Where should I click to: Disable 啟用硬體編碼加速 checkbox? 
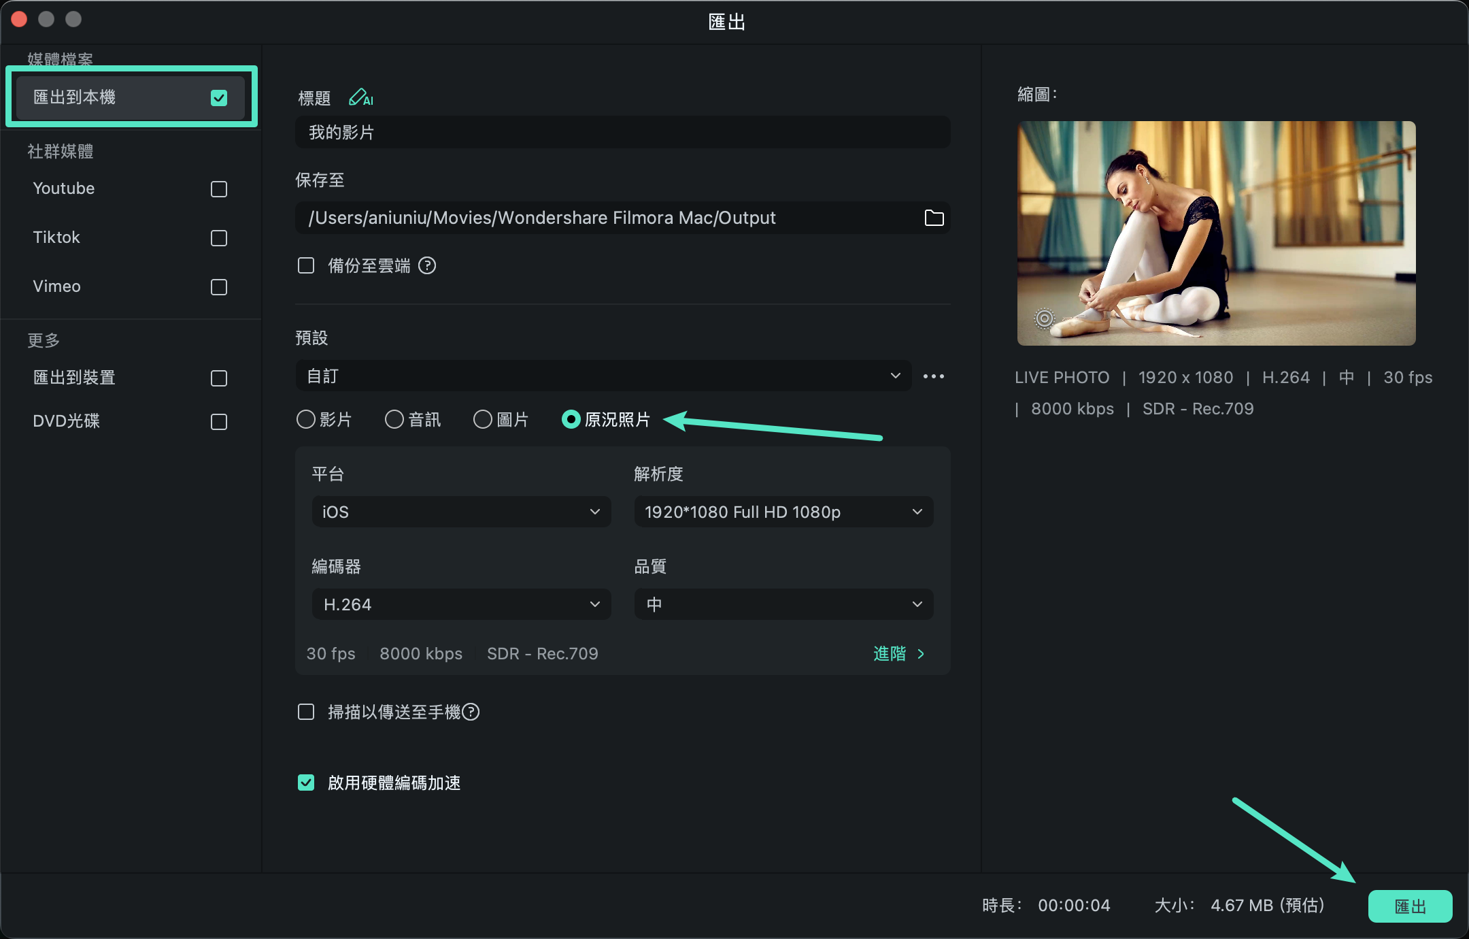306,782
